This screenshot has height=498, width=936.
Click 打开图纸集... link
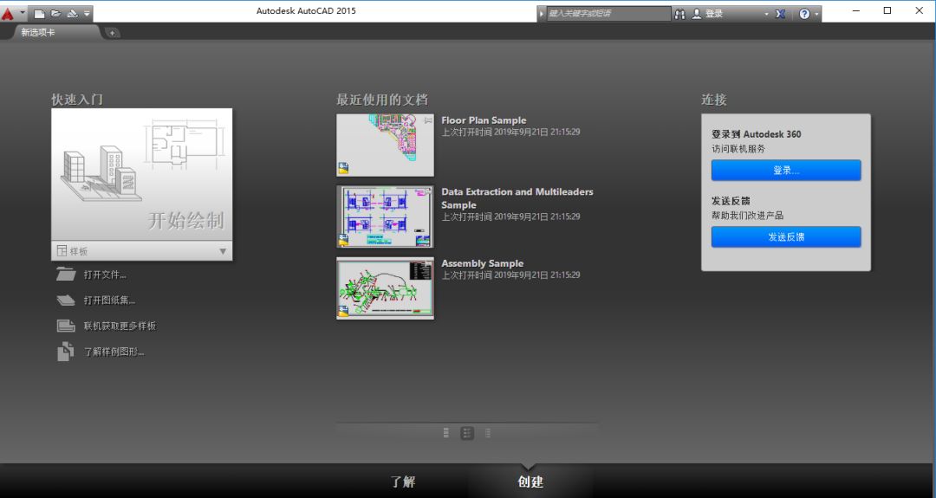[x=109, y=301]
